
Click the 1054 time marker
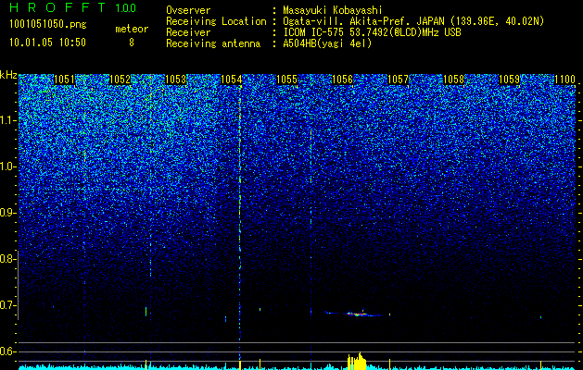[232, 80]
